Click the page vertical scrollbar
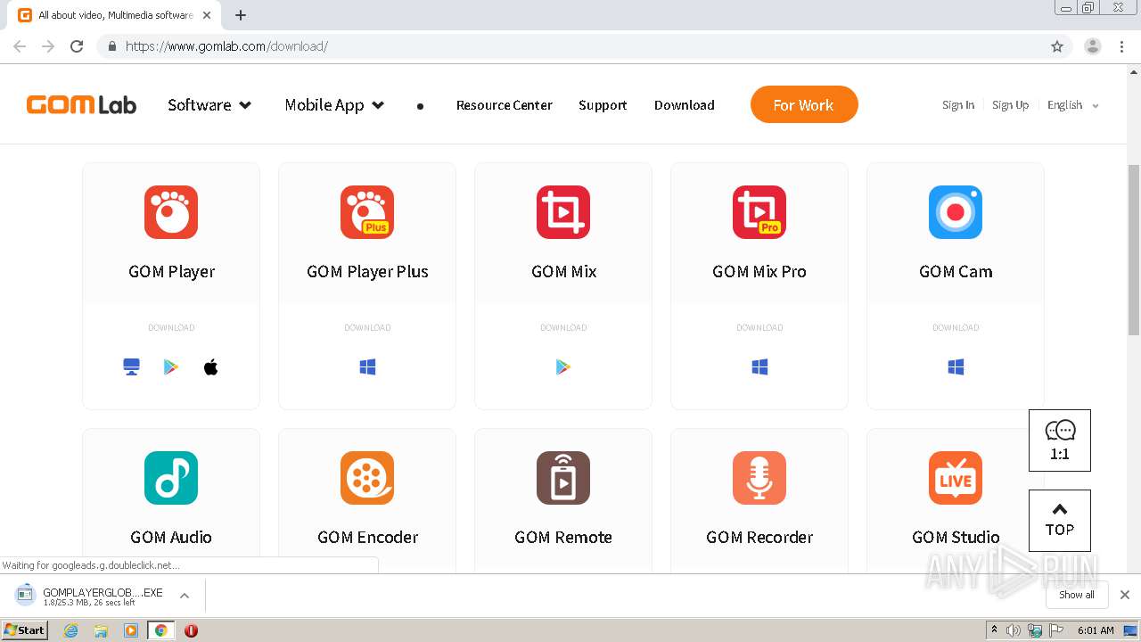Viewport: 1141px width, 642px height. pos(1134,250)
